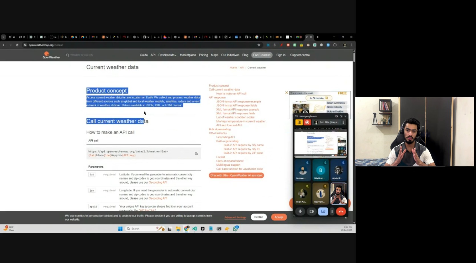Open the Windows Start menu
The width and height of the screenshot is (476, 263).
tap(120, 229)
